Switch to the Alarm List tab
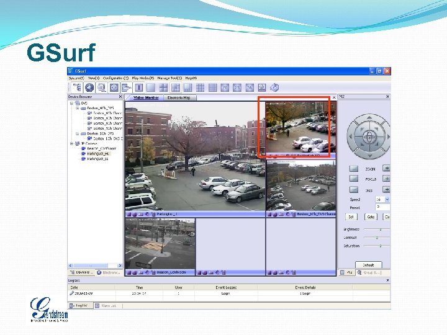 coord(107,306)
